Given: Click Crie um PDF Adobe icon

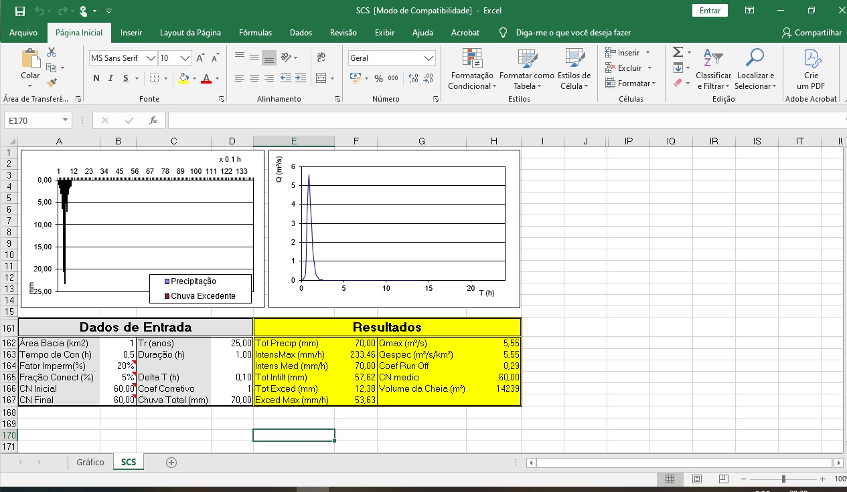Looking at the screenshot, I should [x=811, y=71].
